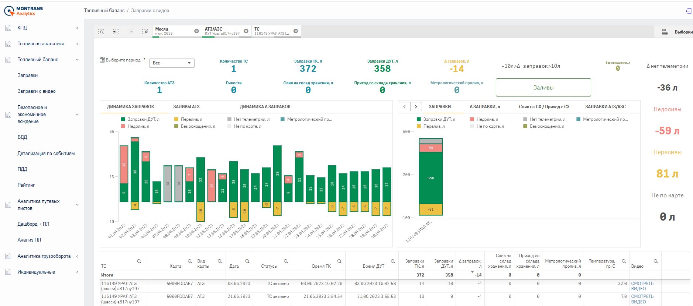Viewport: 693px width, 306px height.
Task: Search in the Время ТК column
Action: pyautogui.click(x=339, y=261)
